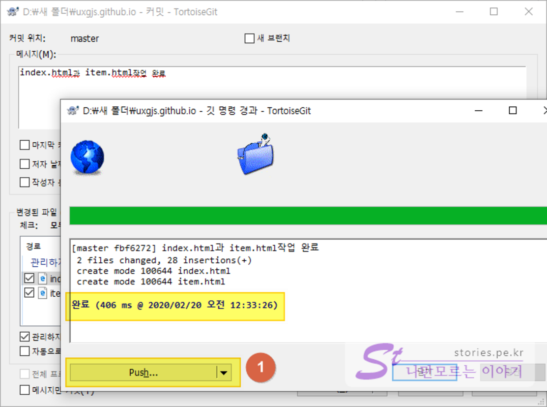
Task: Maximize the Git command result dialog
Action: [513, 111]
